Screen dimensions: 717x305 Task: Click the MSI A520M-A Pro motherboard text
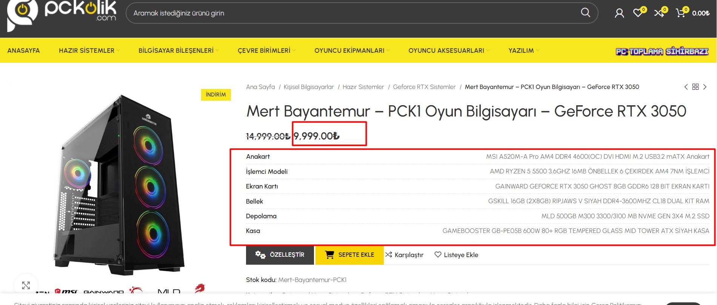598,156
